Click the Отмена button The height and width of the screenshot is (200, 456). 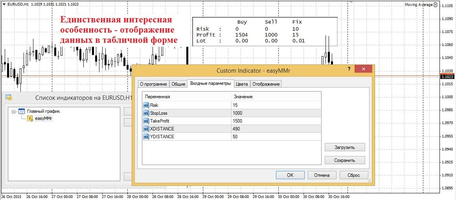click(x=322, y=175)
